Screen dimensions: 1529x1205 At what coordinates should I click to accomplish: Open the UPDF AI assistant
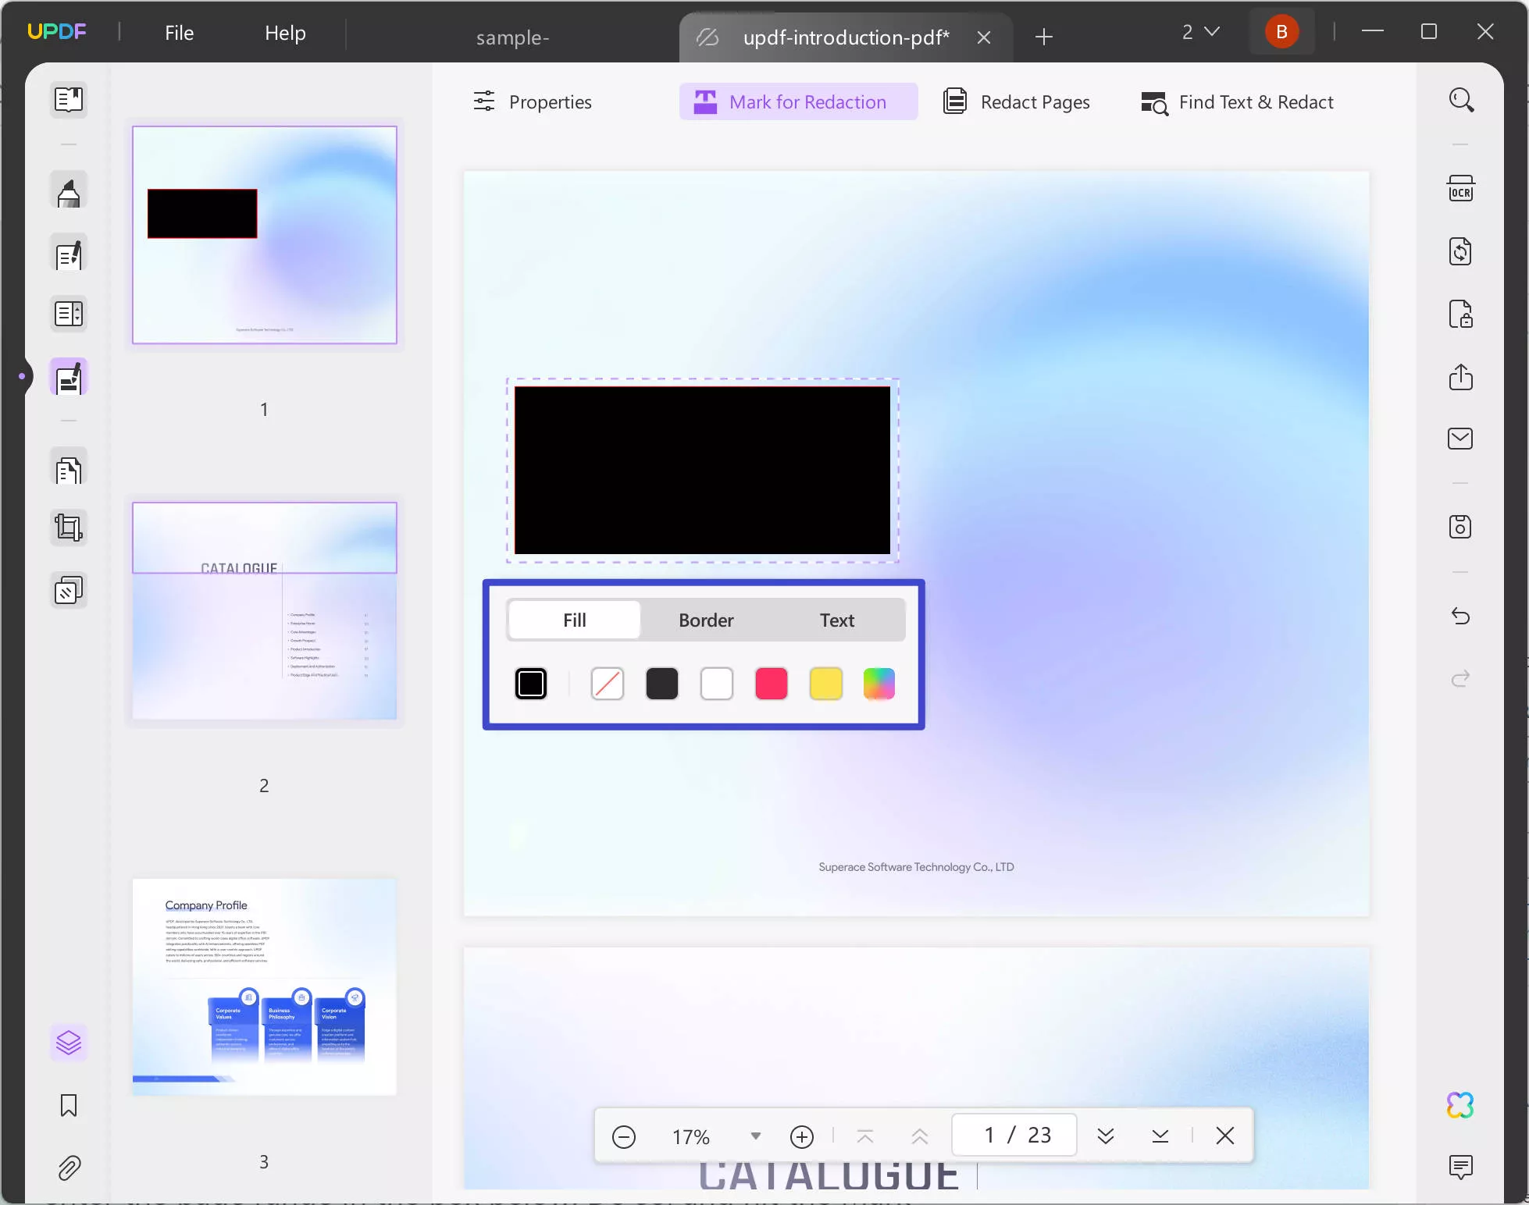pyautogui.click(x=1460, y=1105)
